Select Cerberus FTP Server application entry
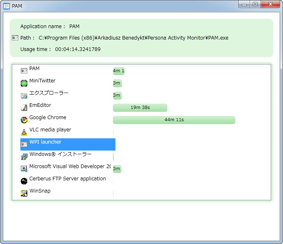 (68, 179)
